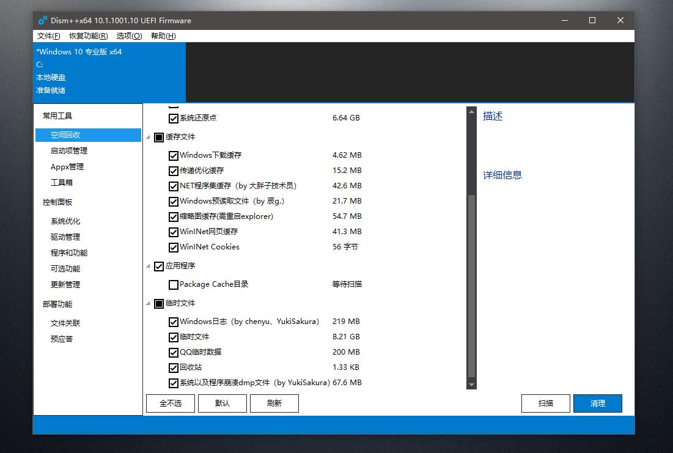
Task: Collapse the 临时文件 tree group
Action: [x=149, y=303]
